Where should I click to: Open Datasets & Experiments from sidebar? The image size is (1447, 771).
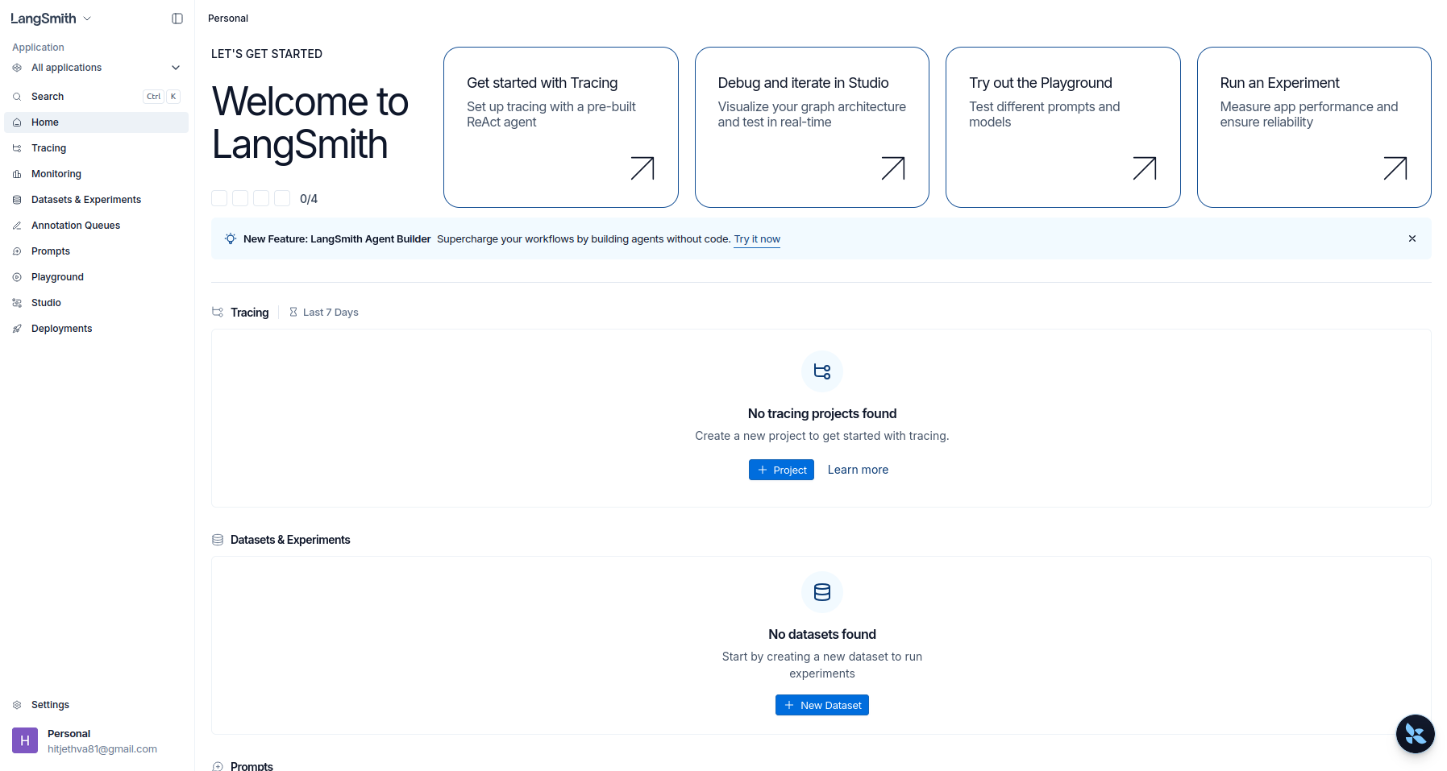pyautogui.click(x=85, y=199)
